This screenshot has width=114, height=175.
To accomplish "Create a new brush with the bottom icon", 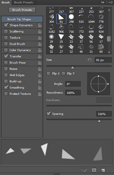I will pyautogui.click(x=103, y=170).
